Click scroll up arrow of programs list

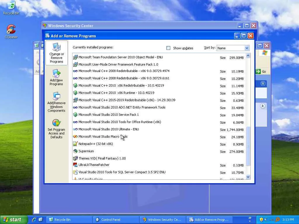coord(248,56)
